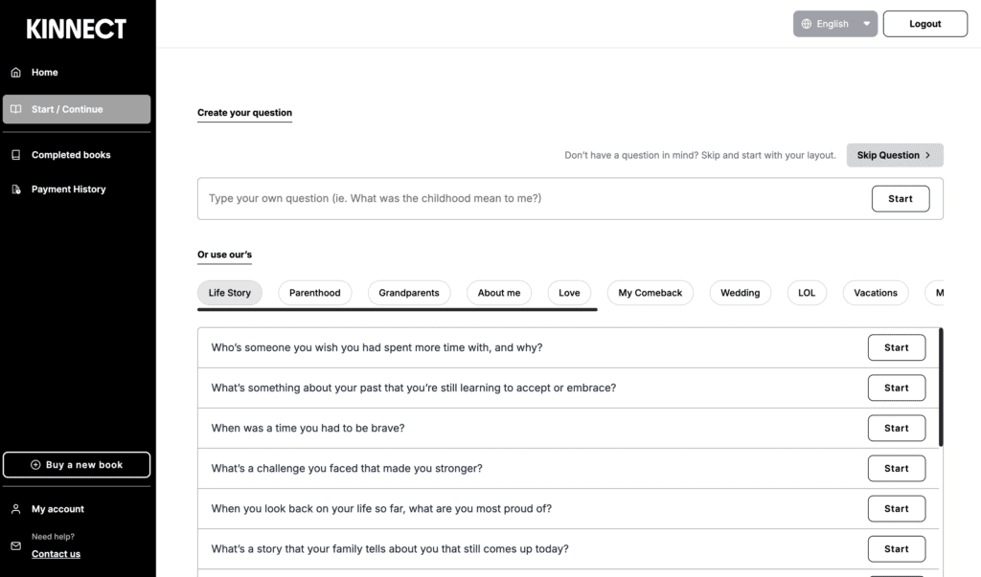Click the person icon next to My account
Image resolution: width=981 pixels, height=577 pixels.
point(15,508)
